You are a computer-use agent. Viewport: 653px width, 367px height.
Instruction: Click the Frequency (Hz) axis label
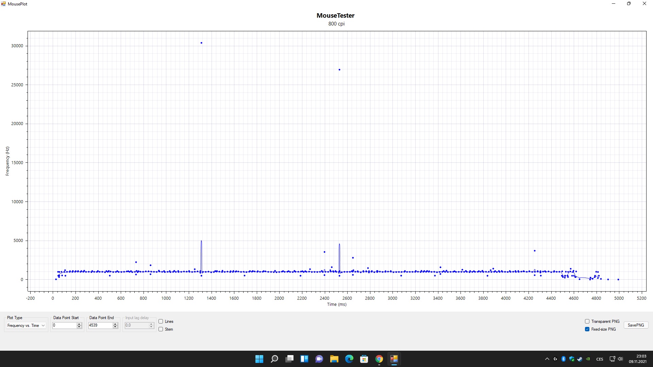[x=7, y=161]
